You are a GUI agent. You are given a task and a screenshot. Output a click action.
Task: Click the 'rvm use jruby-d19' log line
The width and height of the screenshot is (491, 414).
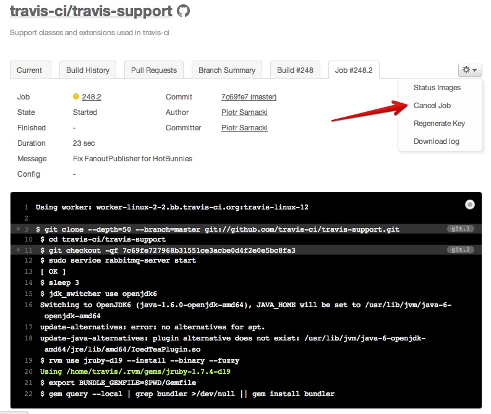click(139, 360)
